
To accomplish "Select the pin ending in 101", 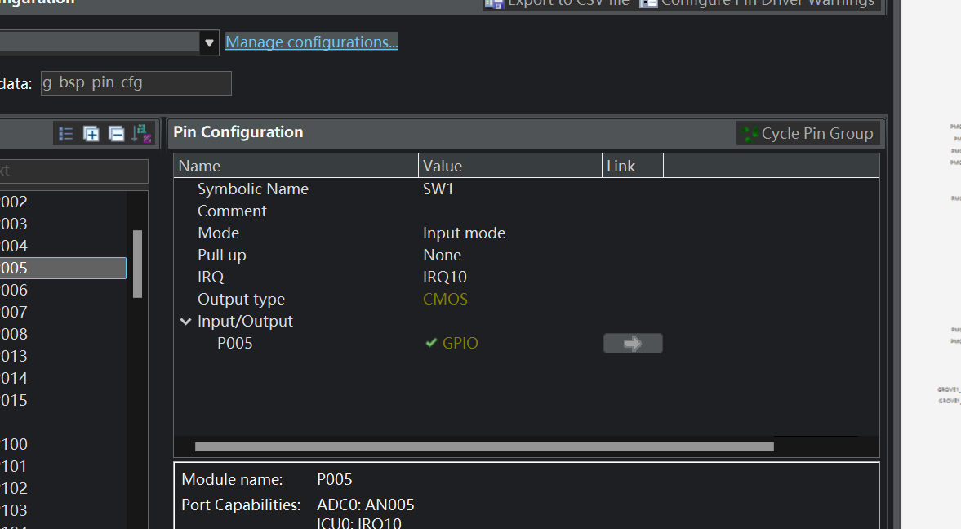I will click(63, 466).
